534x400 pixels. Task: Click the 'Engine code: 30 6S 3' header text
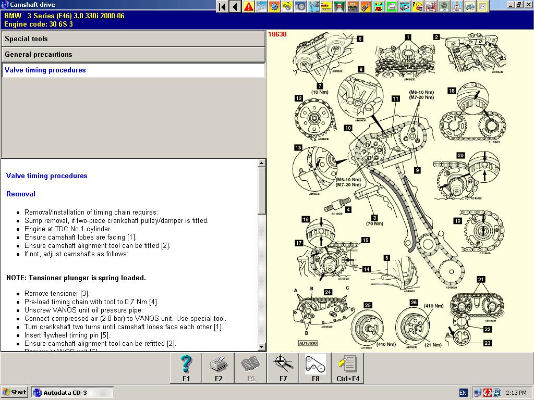pos(39,24)
